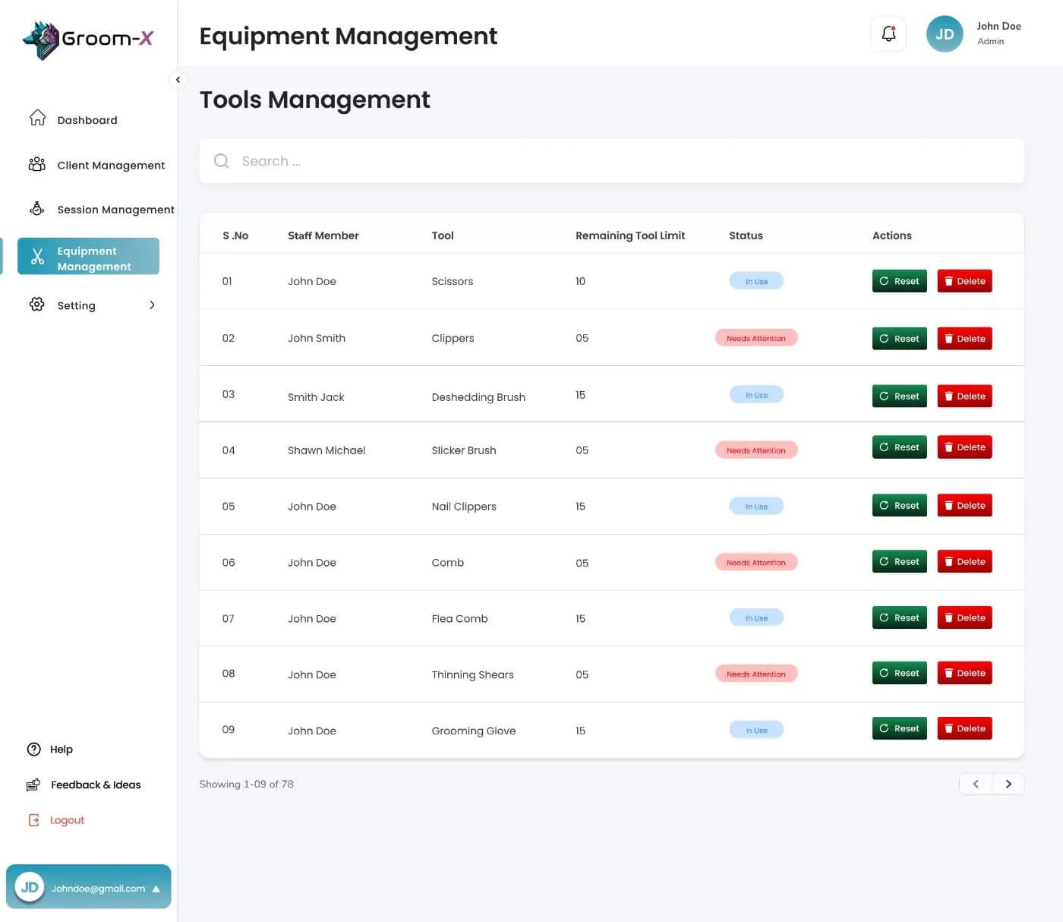Reset the Deshedding Brush row
Viewport: 1063px width, 922px height.
click(899, 396)
